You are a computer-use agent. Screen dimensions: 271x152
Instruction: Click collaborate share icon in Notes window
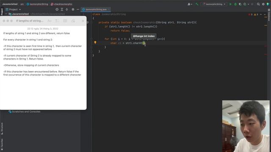pyautogui.click(x=73, y=21)
